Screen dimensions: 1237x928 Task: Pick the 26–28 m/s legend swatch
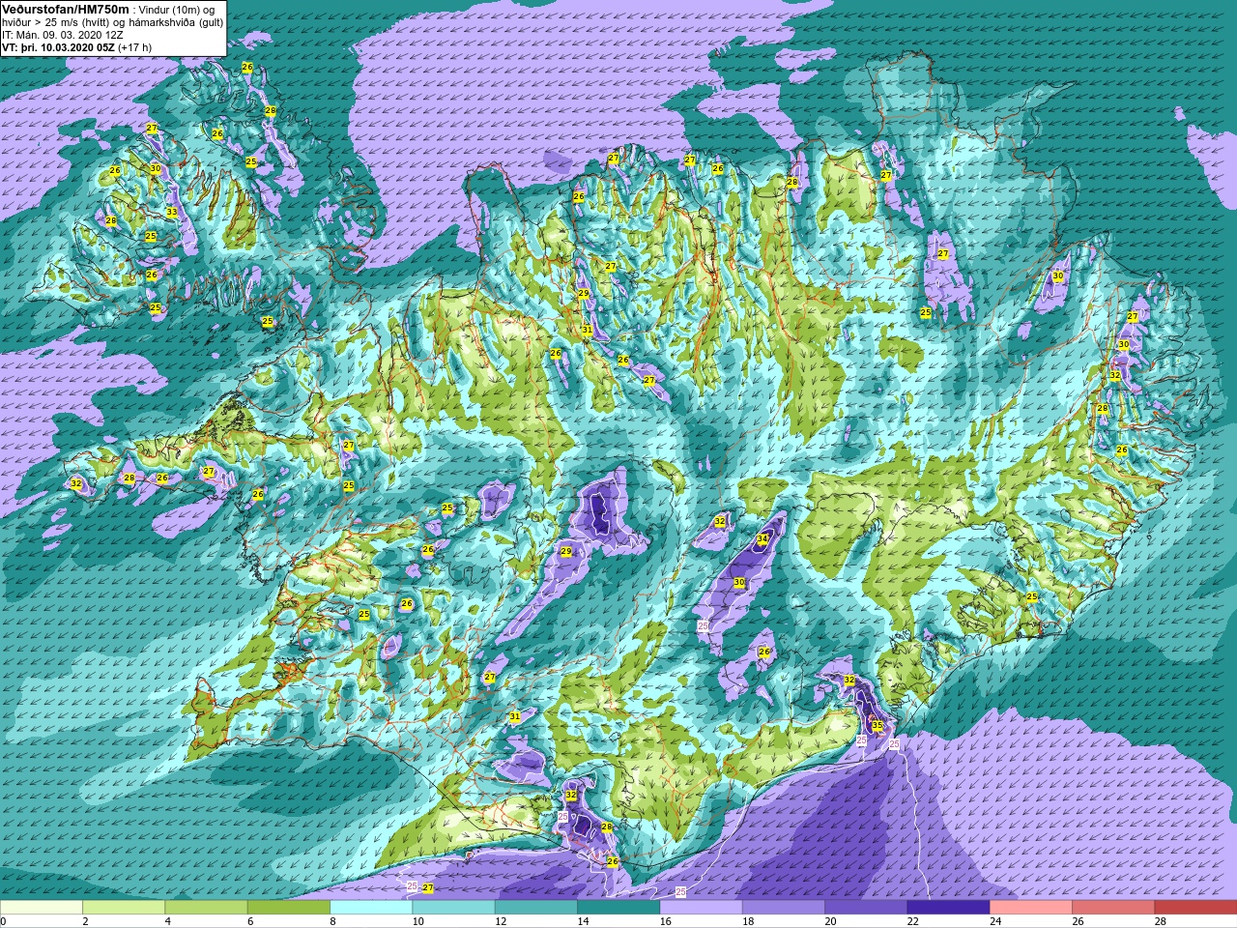click(x=1113, y=908)
